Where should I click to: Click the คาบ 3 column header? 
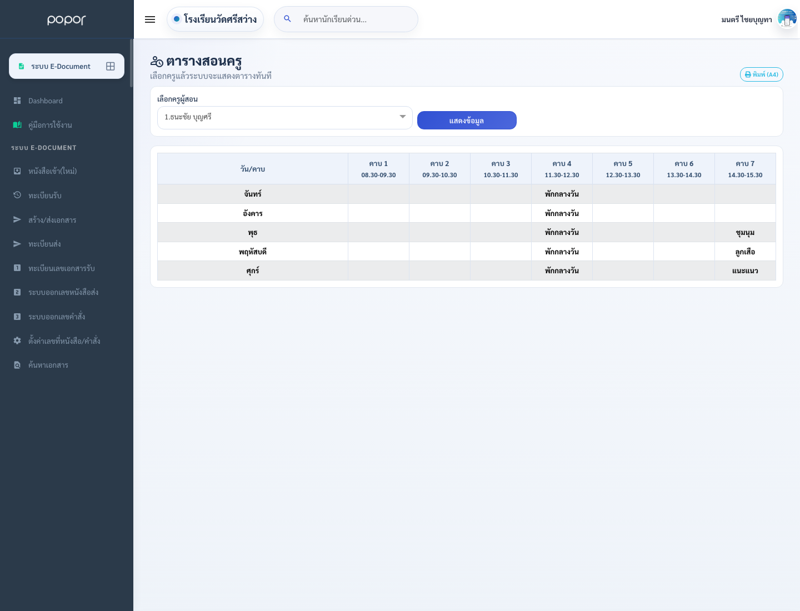coord(501,169)
